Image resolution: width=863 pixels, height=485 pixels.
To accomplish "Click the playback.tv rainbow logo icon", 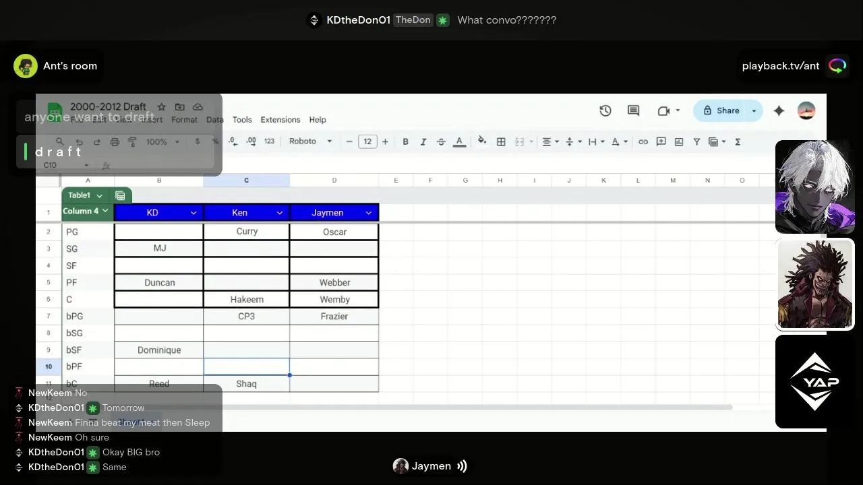I will [837, 65].
